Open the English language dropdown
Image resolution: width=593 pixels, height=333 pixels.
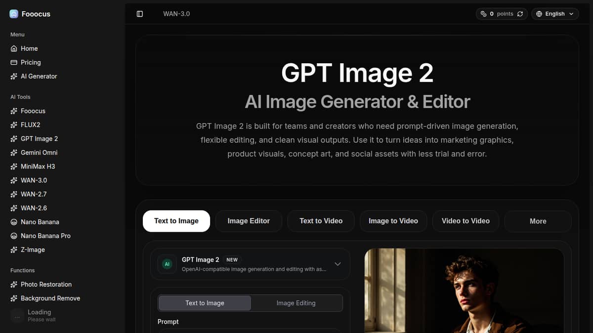555,14
